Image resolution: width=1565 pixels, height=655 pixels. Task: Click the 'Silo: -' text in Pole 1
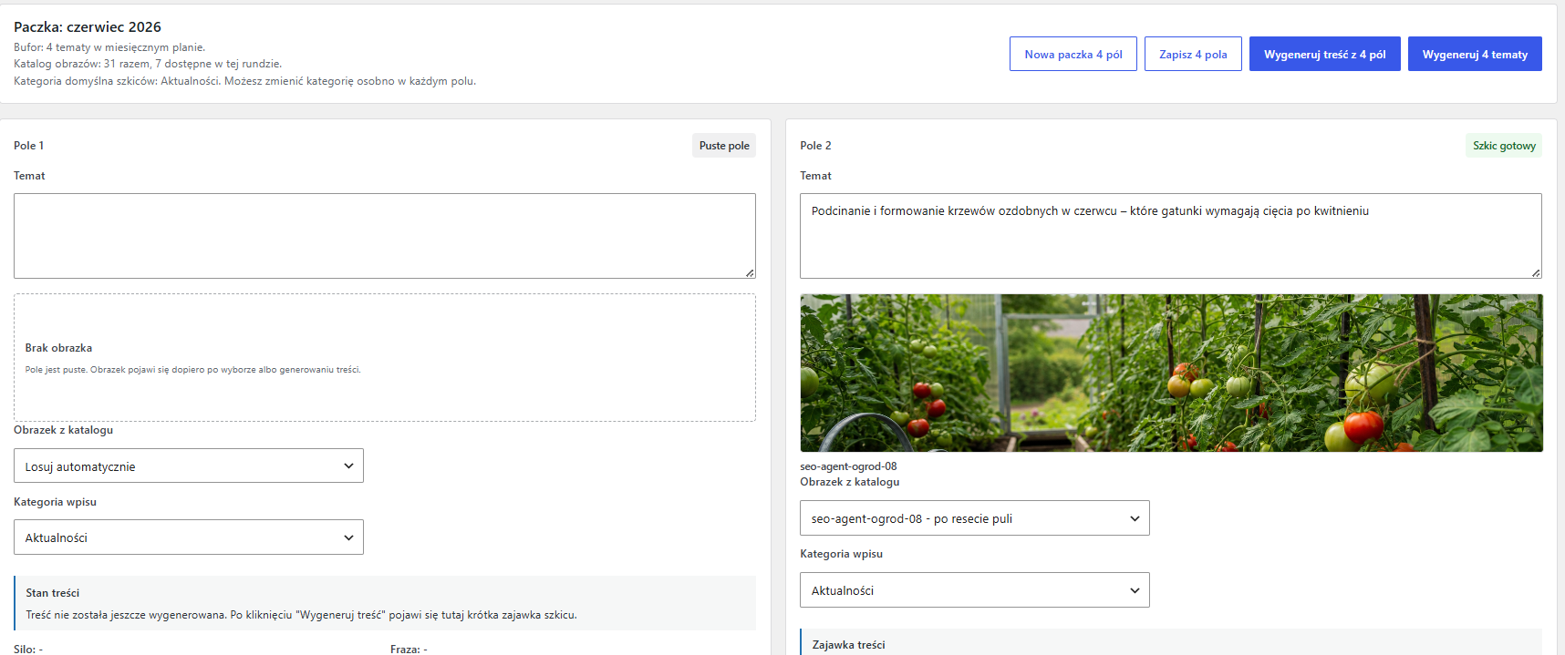(28, 649)
